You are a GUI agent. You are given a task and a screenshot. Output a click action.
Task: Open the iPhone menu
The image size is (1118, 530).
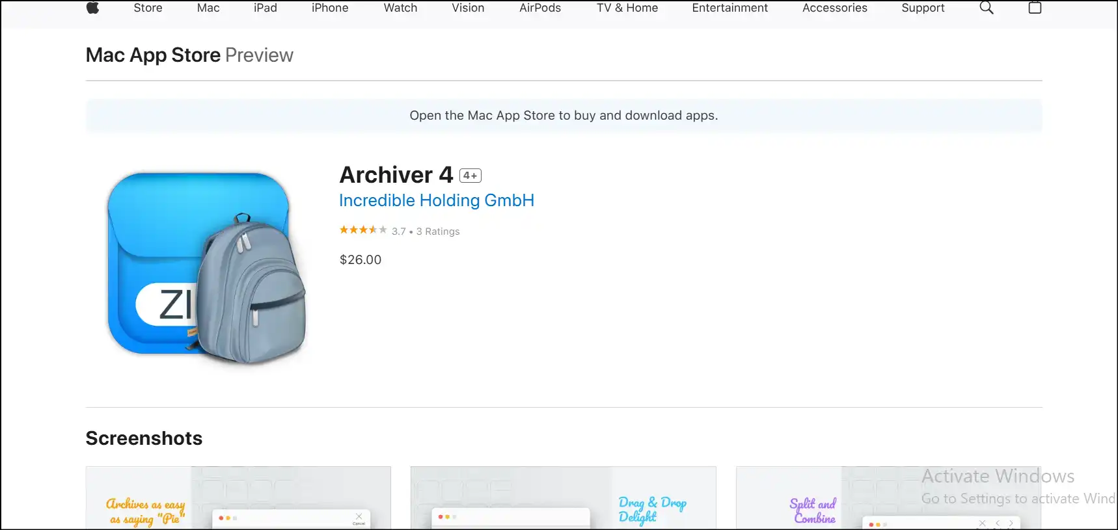click(x=330, y=8)
